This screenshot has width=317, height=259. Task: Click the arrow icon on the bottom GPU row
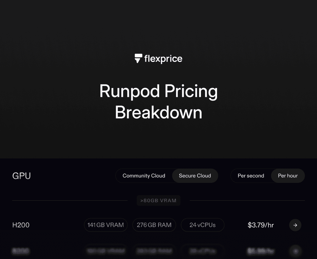295,251
